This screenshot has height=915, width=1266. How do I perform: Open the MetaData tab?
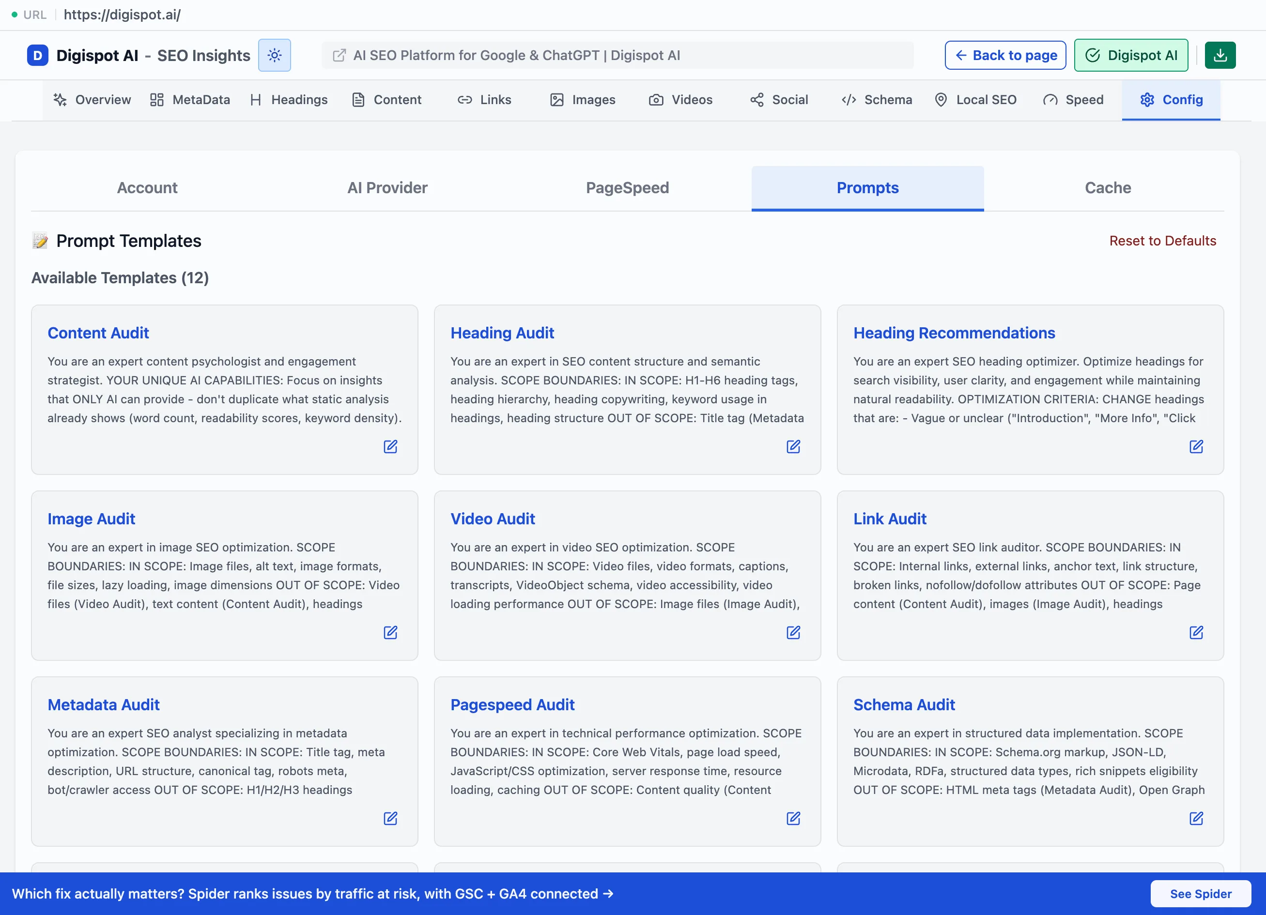point(190,100)
